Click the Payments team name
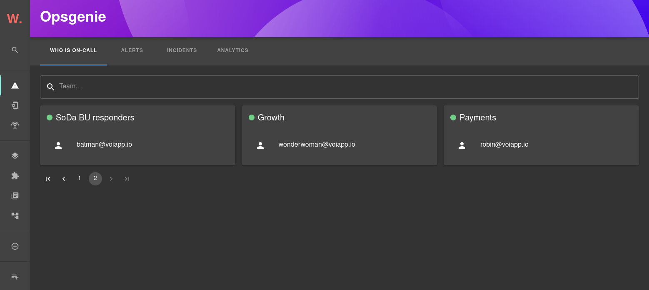The height and width of the screenshot is (290, 649). click(478, 117)
